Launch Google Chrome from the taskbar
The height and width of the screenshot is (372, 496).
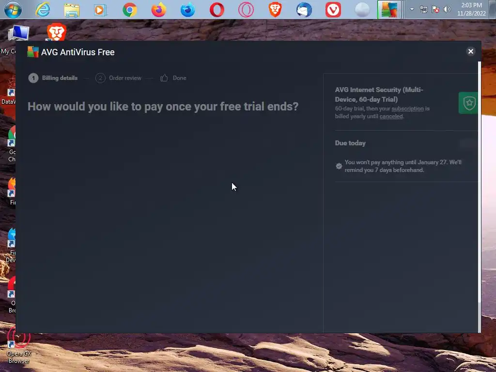tap(130, 10)
